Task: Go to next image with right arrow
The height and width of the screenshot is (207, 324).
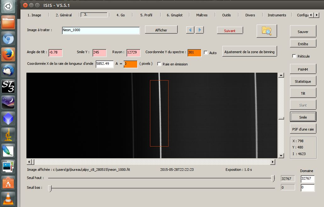Action: pyautogui.click(x=200, y=30)
